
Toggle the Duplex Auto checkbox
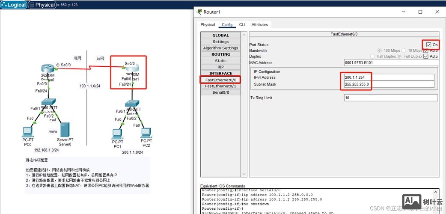point(425,56)
